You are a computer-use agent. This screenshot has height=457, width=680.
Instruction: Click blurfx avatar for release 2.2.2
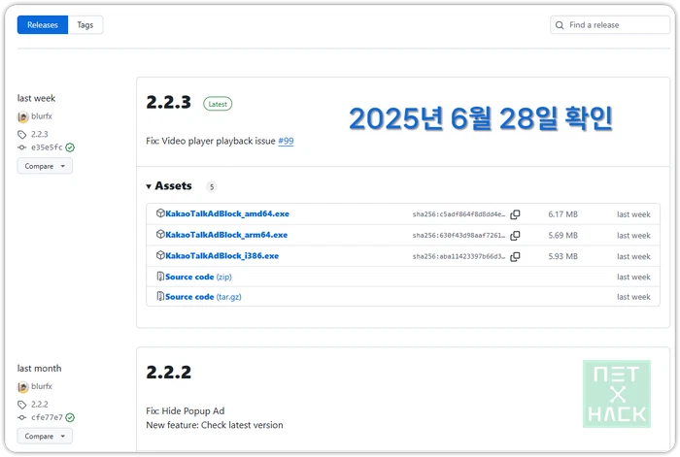click(23, 386)
